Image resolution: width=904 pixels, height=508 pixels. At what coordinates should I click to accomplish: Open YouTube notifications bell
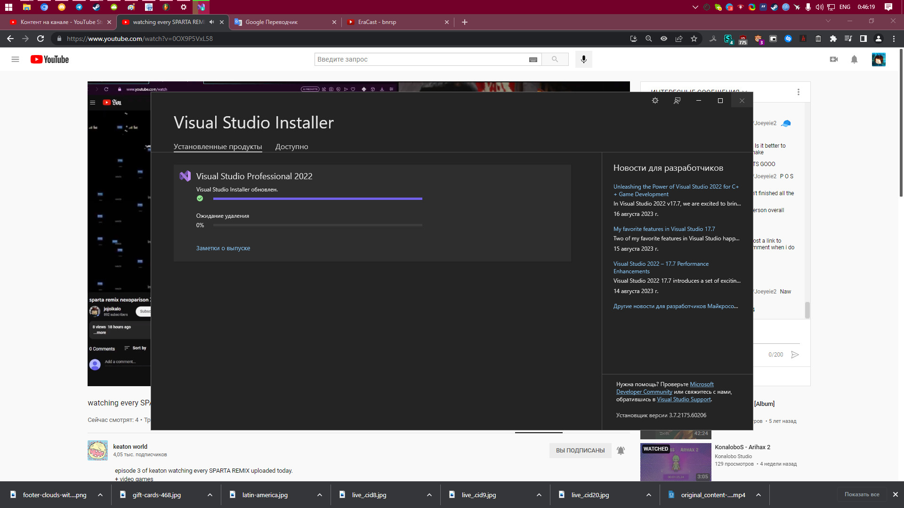pos(854,59)
